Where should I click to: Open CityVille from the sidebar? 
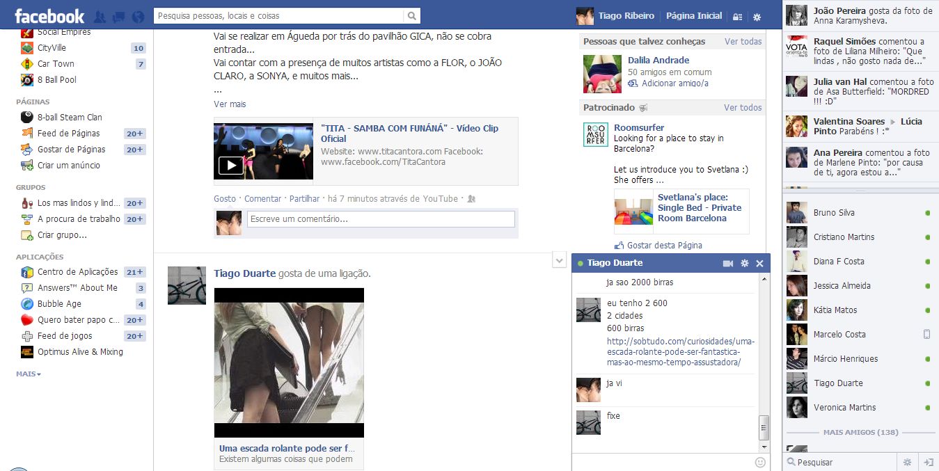(x=52, y=48)
